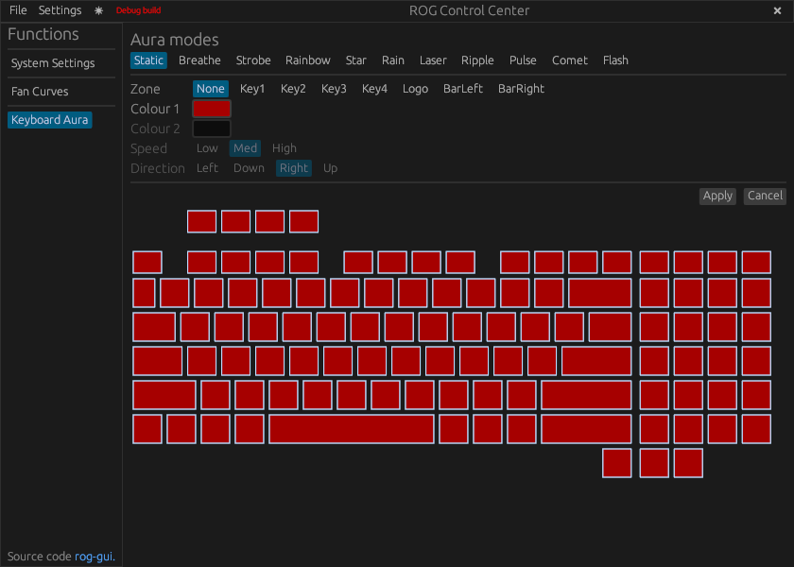Image resolution: width=794 pixels, height=567 pixels.
Task: Go to System Settings in the sidebar
Action: 53,63
